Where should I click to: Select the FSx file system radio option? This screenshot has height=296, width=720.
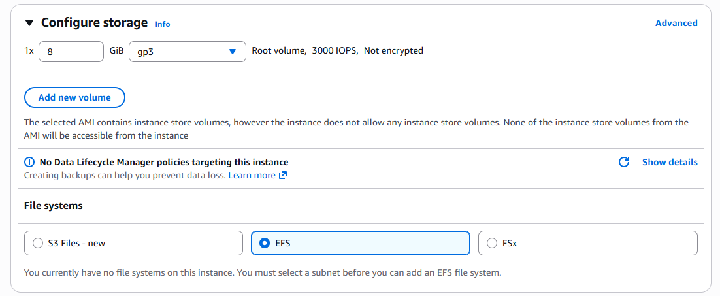tap(588, 243)
